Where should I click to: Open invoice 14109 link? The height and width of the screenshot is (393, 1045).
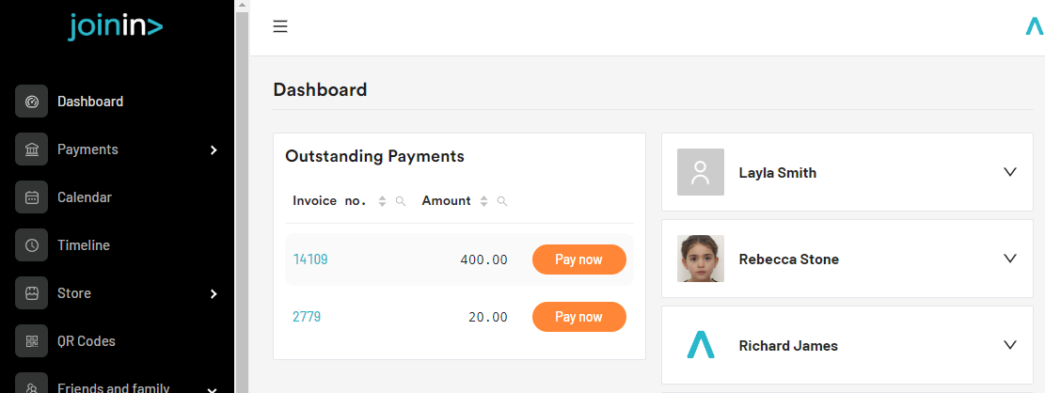pos(309,259)
